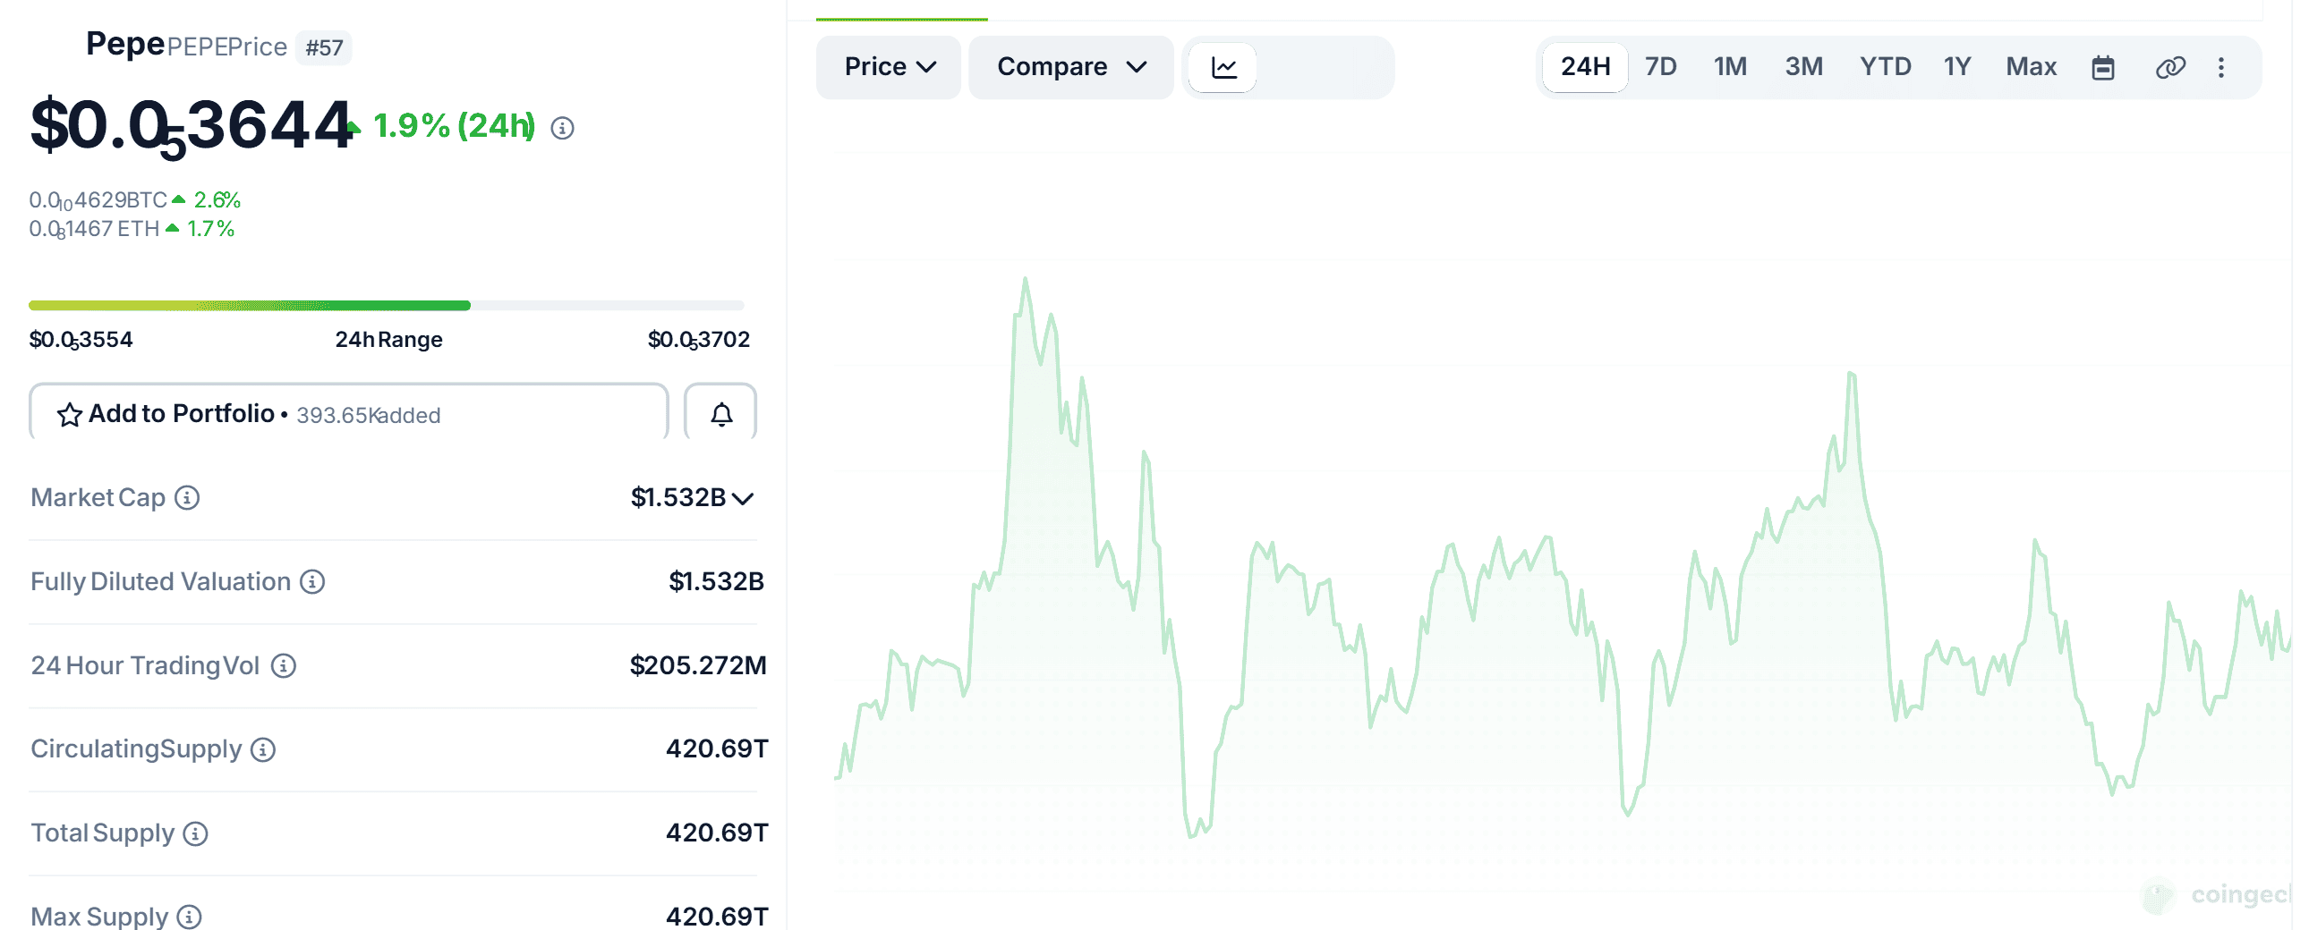This screenshot has height=930, width=2309.
Task: Click the Fully Diluted Valuation info icon
Action: click(x=312, y=581)
